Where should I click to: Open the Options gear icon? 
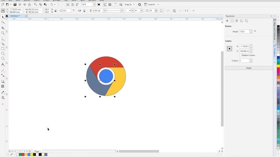click(140, 4)
